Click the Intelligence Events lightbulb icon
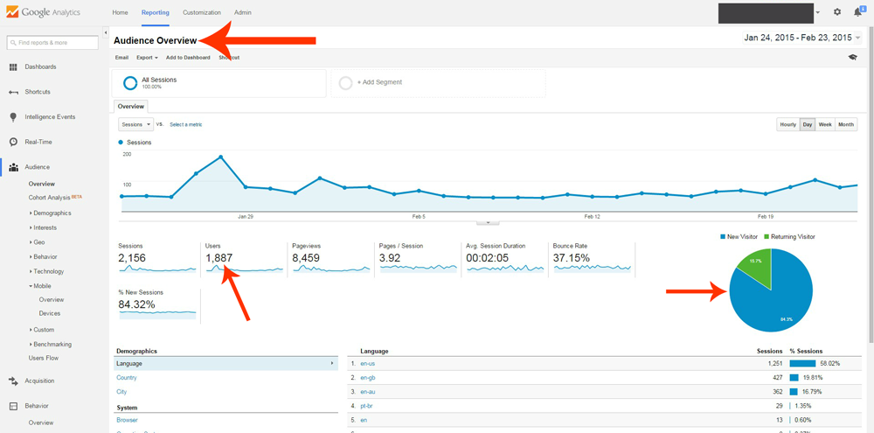This screenshot has width=874, height=433. click(13, 117)
